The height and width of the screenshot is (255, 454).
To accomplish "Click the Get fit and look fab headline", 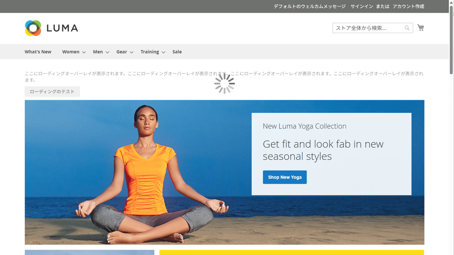I will pos(323,150).
